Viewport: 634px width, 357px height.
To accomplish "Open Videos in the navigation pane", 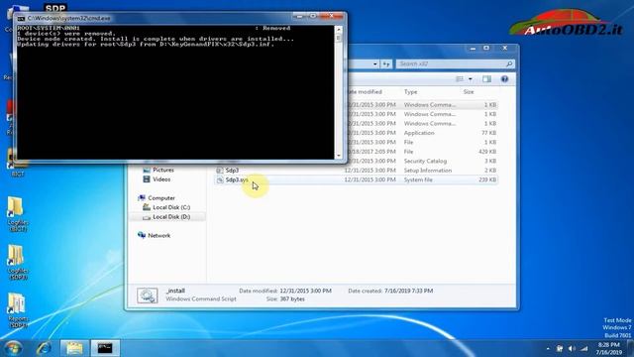I will coord(161,179).
